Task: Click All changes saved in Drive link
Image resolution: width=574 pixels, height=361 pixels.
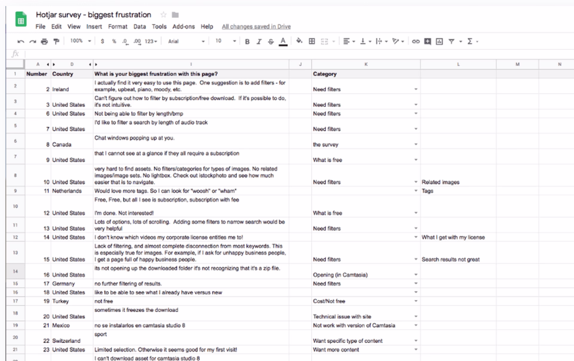Action: [256, 27]
